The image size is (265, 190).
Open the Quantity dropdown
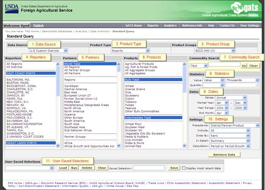point(214,85)
